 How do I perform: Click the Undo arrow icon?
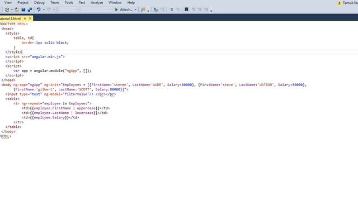(39, 9)
